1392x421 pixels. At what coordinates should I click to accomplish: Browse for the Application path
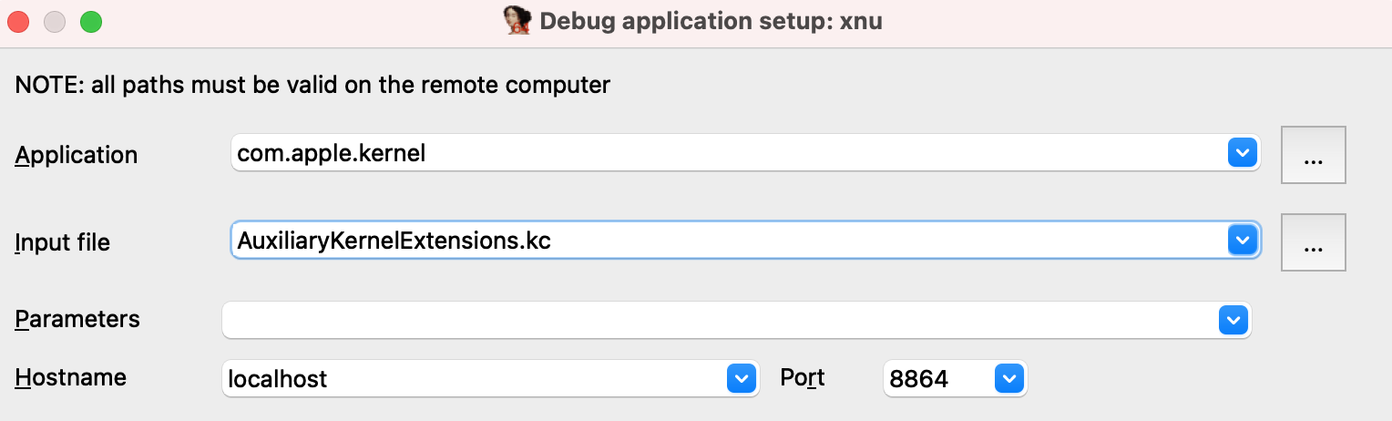click(x=1313, y=156)
